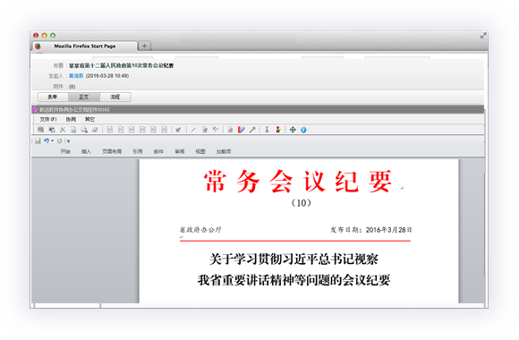
Task: Open the 协同 menu
Action: (x=71, y=119)
